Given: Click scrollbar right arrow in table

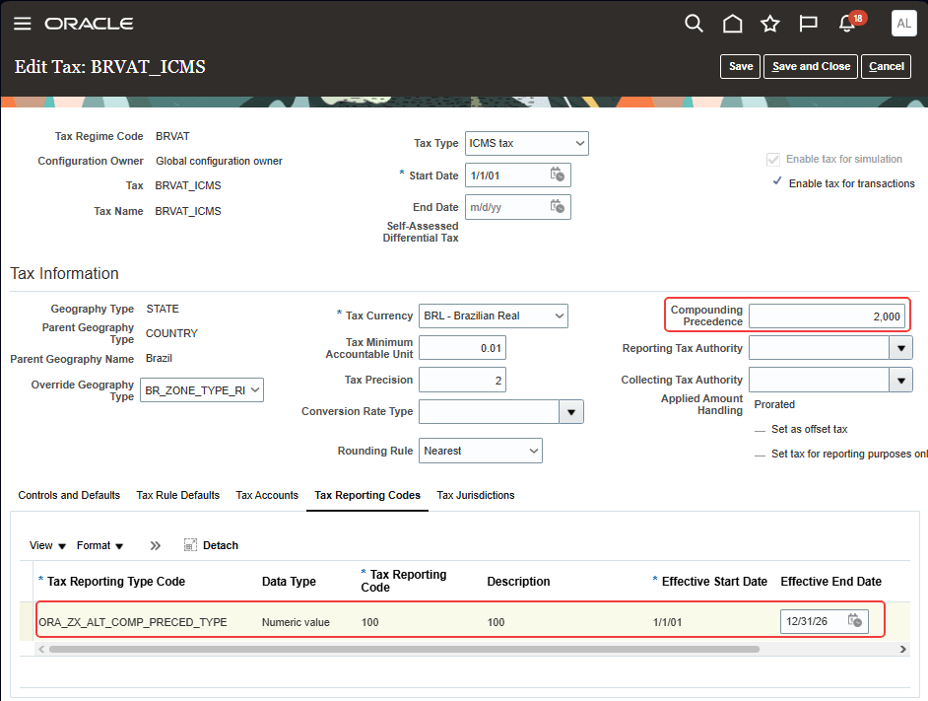Looking at the screenshot, I should [x=903, y=650].
